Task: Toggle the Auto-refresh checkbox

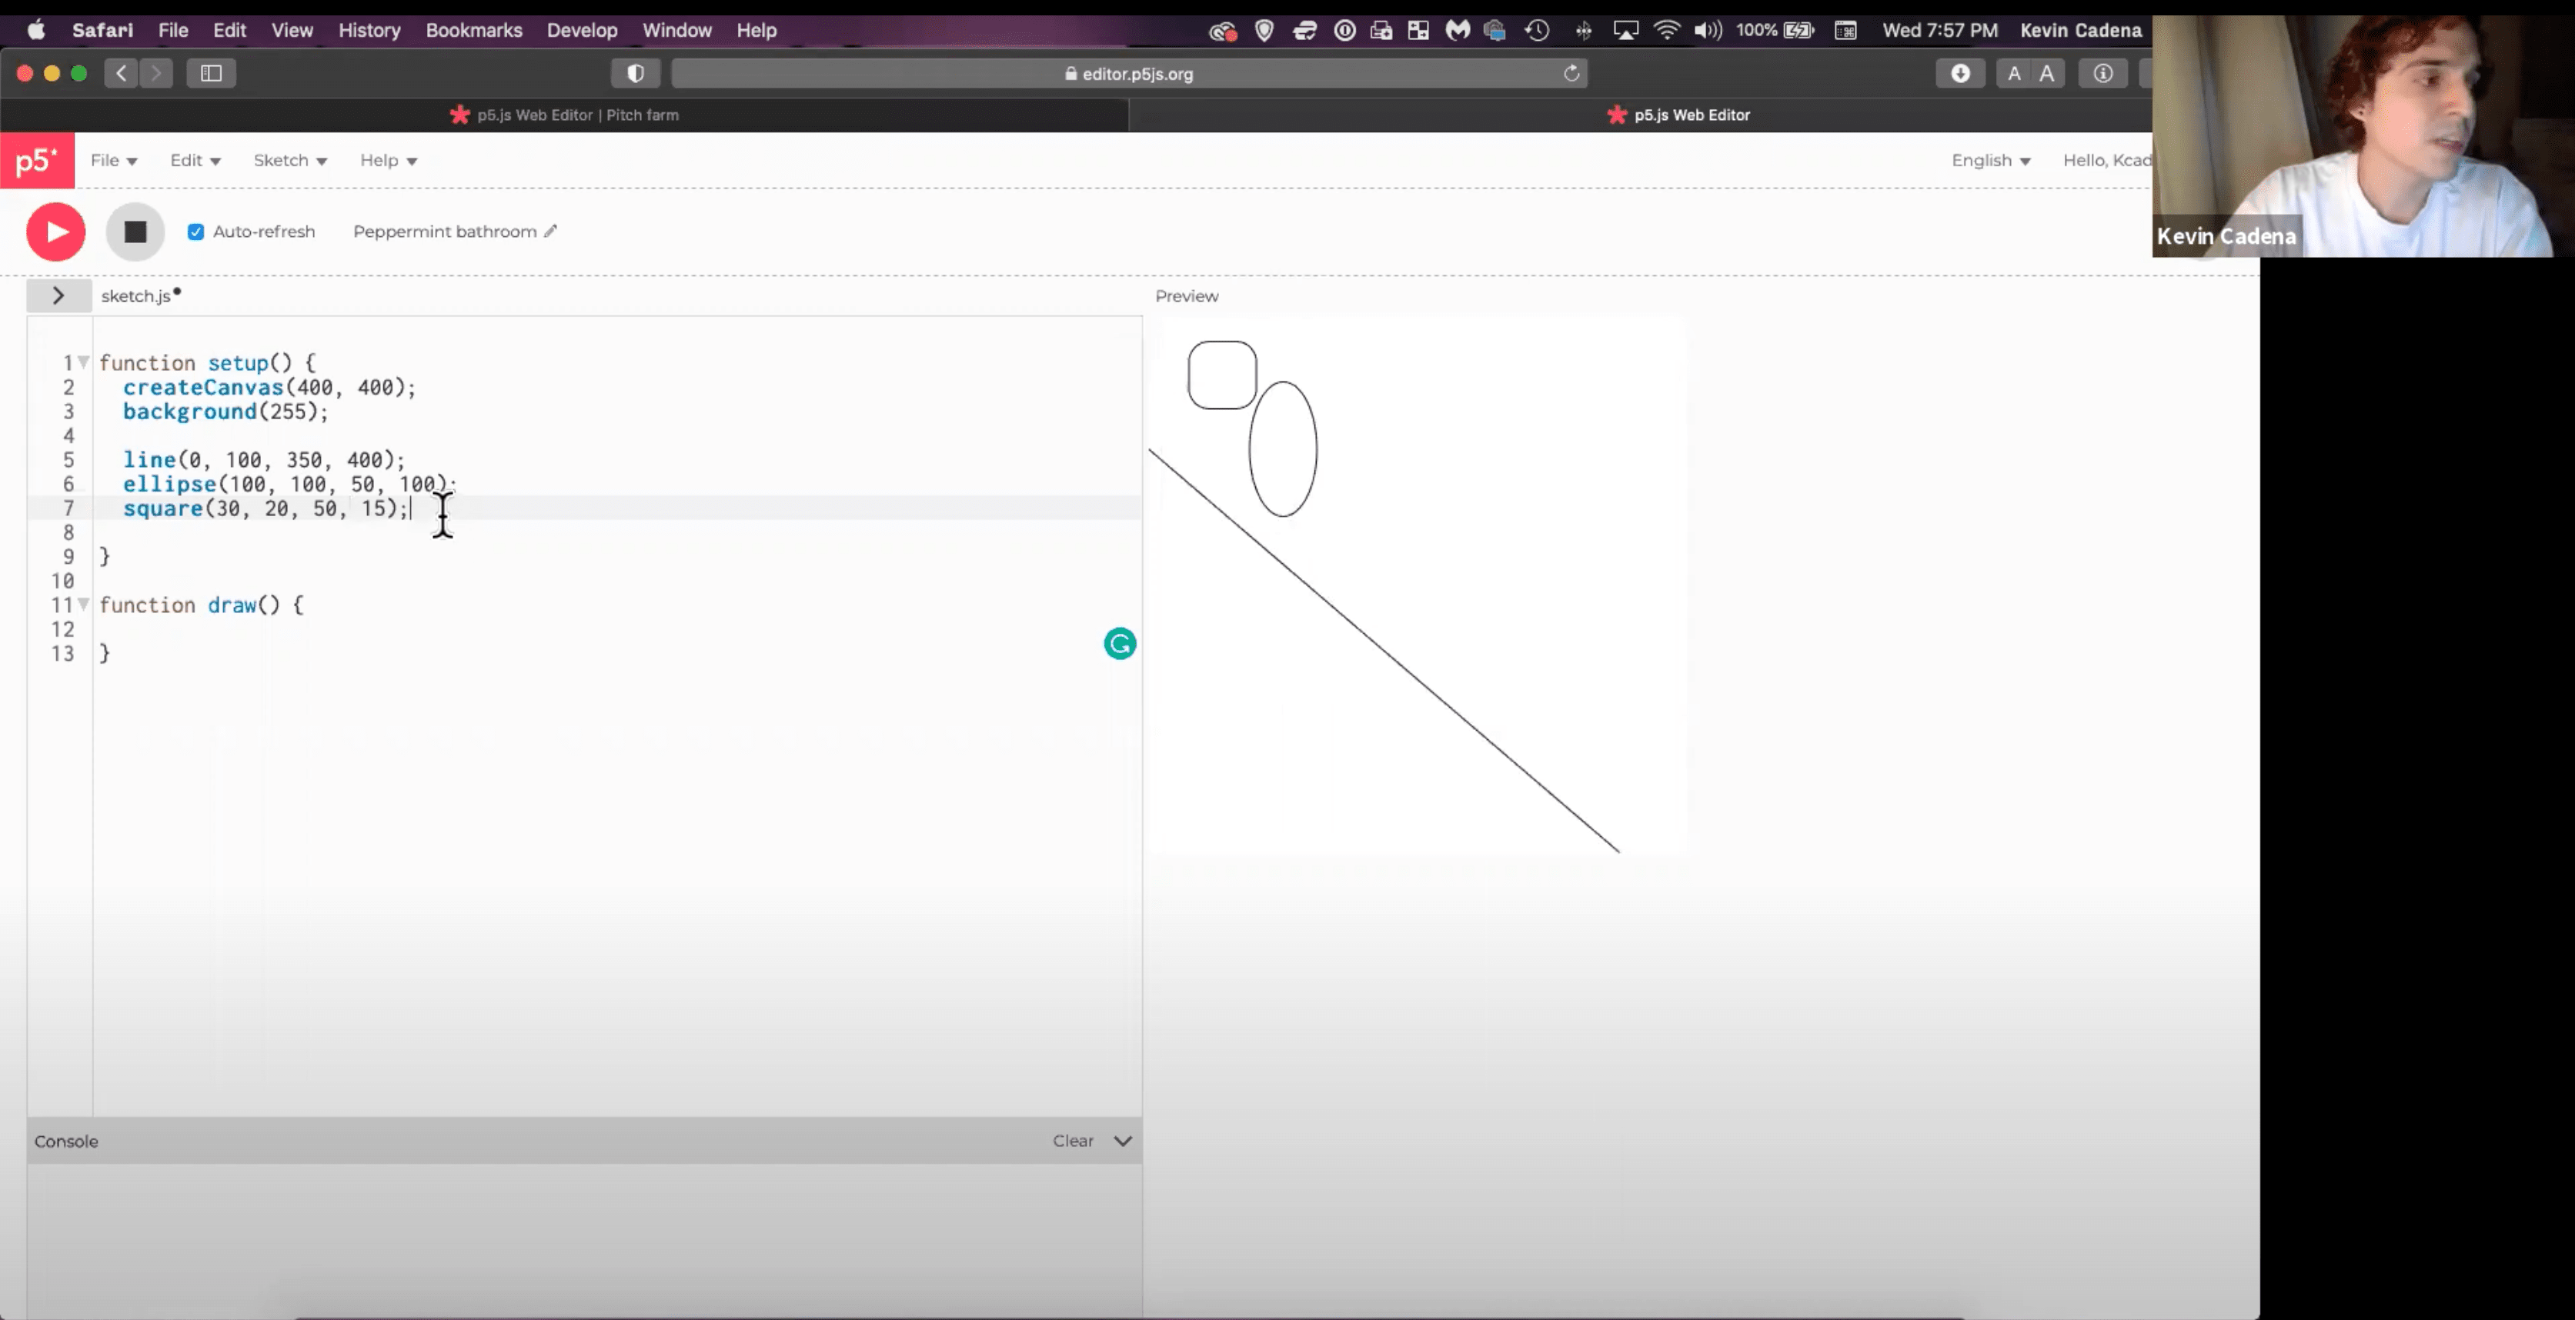Action: [x=196, y=232]
